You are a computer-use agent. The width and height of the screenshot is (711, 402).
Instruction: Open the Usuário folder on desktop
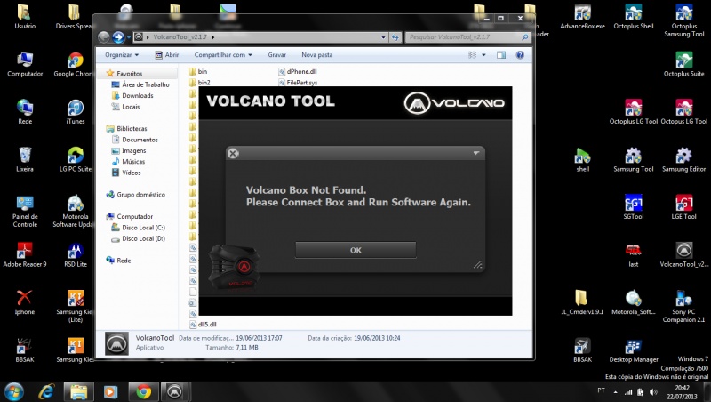tap(25, 17)
